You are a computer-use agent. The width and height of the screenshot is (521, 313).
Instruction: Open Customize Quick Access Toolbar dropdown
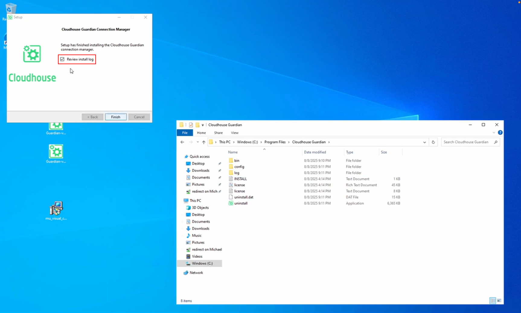pos(203,125)
